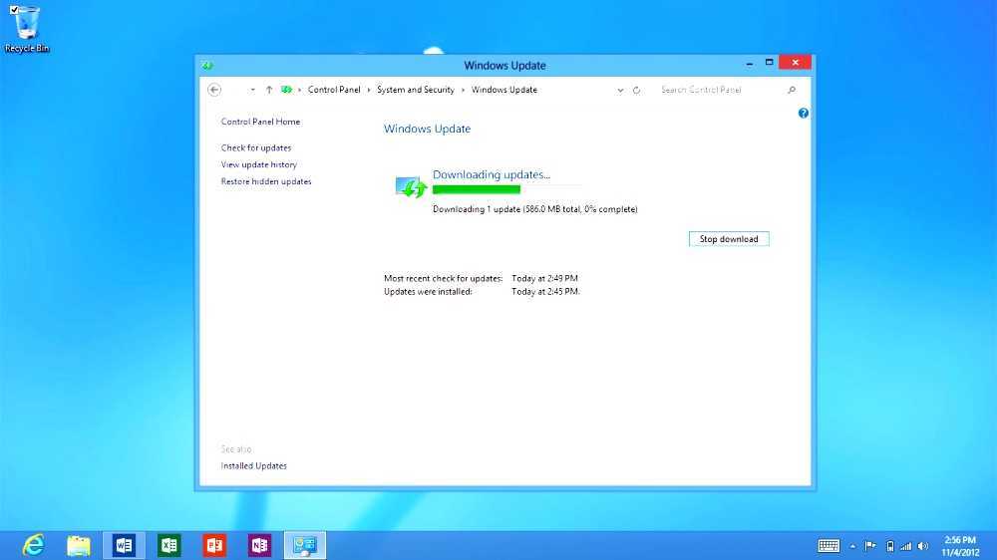
Task: Select System and Security in breadcrumb
Action: coord(415,90)
